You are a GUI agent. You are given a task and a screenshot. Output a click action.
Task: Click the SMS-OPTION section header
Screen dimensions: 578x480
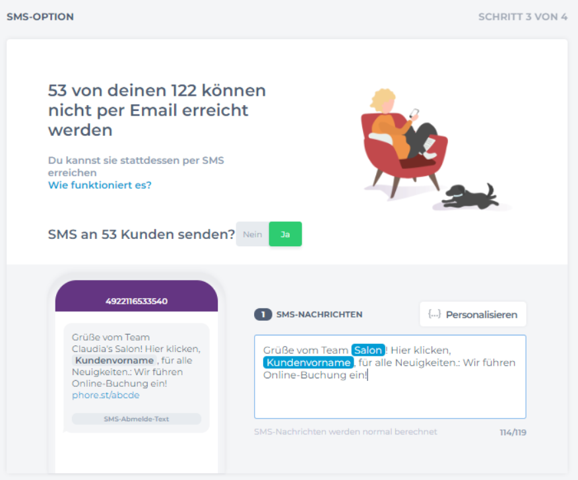[40, 17]
